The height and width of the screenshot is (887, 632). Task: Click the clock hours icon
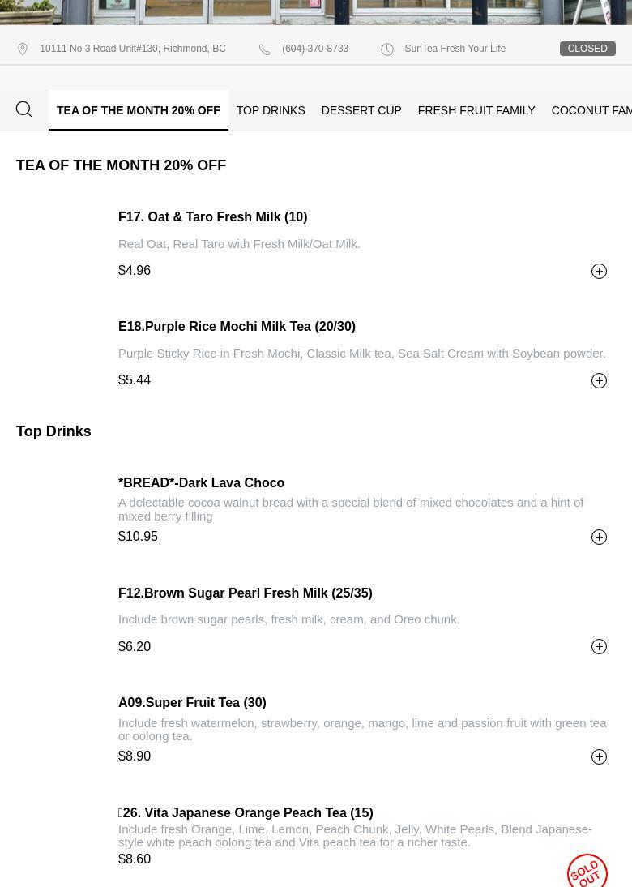click(x=387, y=49)
